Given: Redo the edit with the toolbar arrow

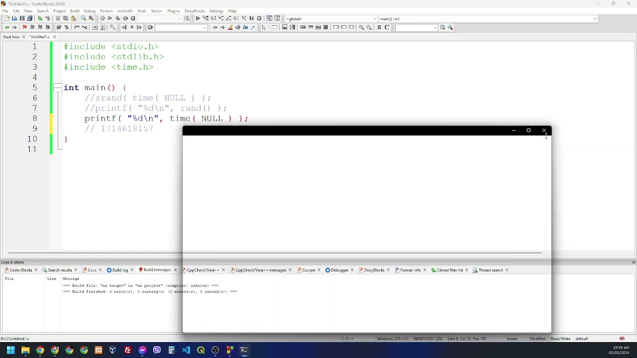Looking at the screenshot, I should pyautogui.click(x=48, y=18).
